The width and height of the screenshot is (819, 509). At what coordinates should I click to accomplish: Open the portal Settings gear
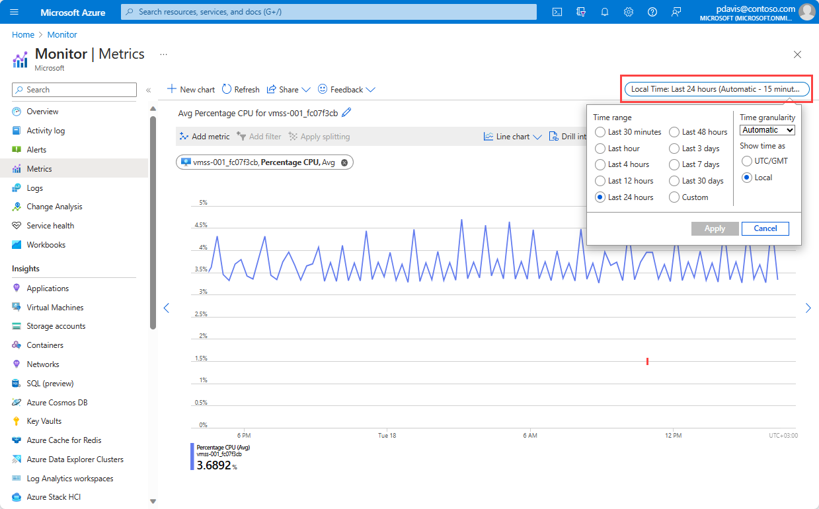coord(628,11)
